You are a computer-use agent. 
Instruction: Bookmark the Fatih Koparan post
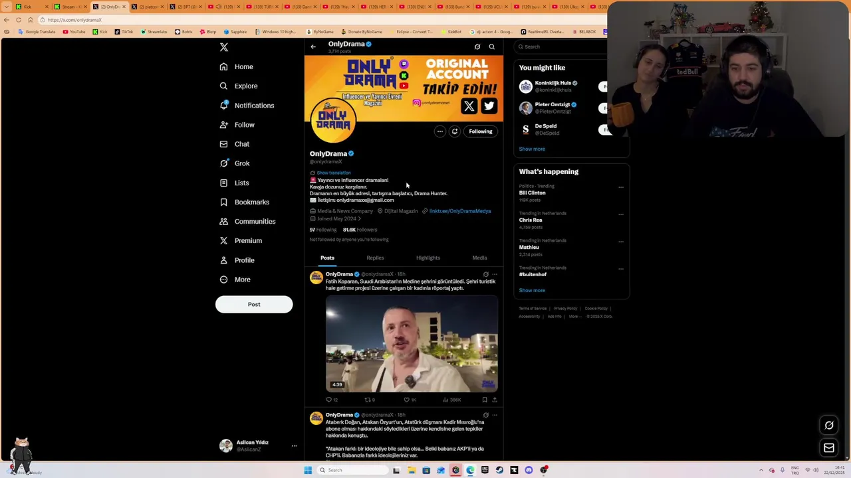pos(485,400)
